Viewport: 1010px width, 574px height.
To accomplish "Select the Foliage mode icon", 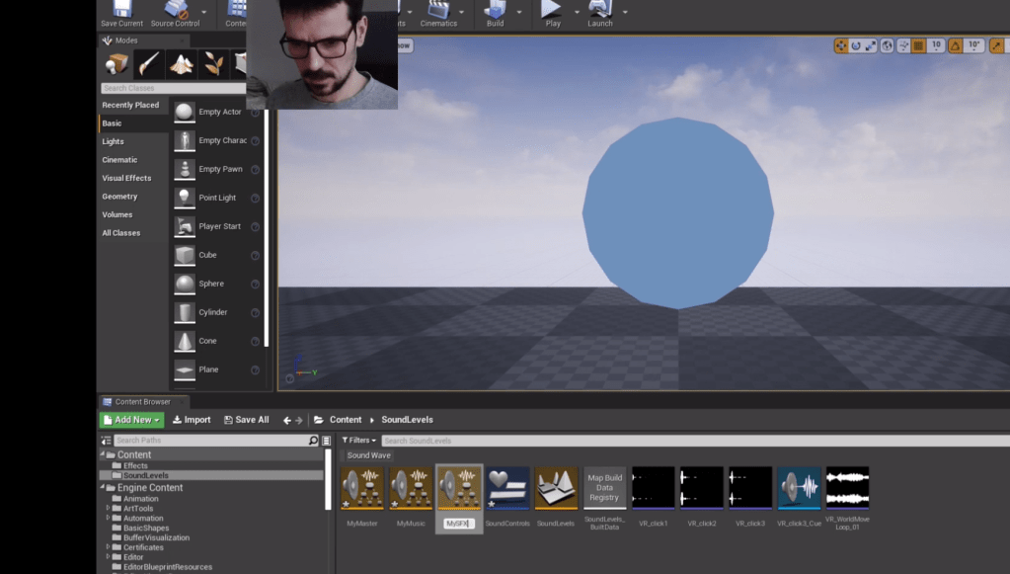I will tap(213, 65).
